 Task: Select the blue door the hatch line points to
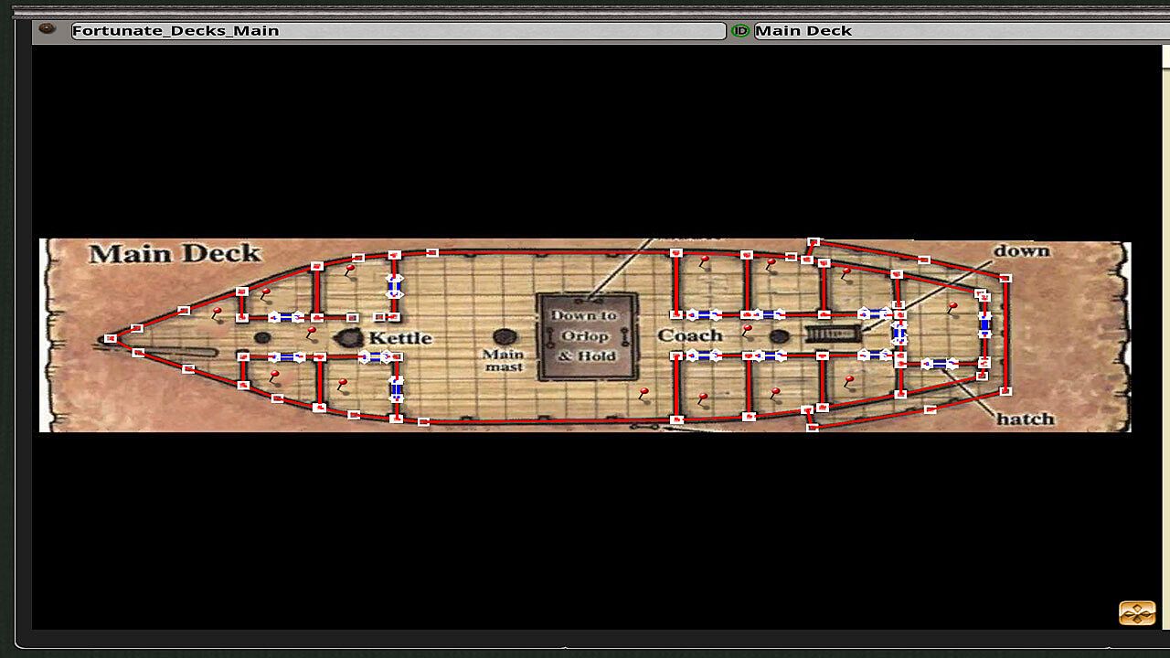(x=939, y=364)
